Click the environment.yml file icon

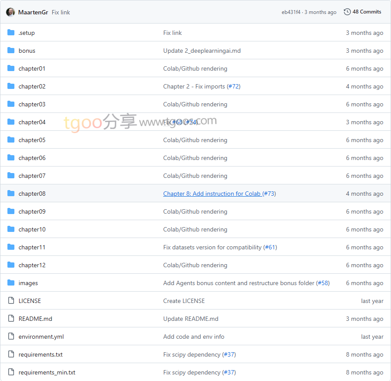[x=11, y=337]
